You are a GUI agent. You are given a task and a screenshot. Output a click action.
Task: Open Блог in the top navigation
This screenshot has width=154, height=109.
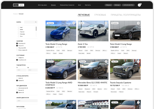coord(80,5)
